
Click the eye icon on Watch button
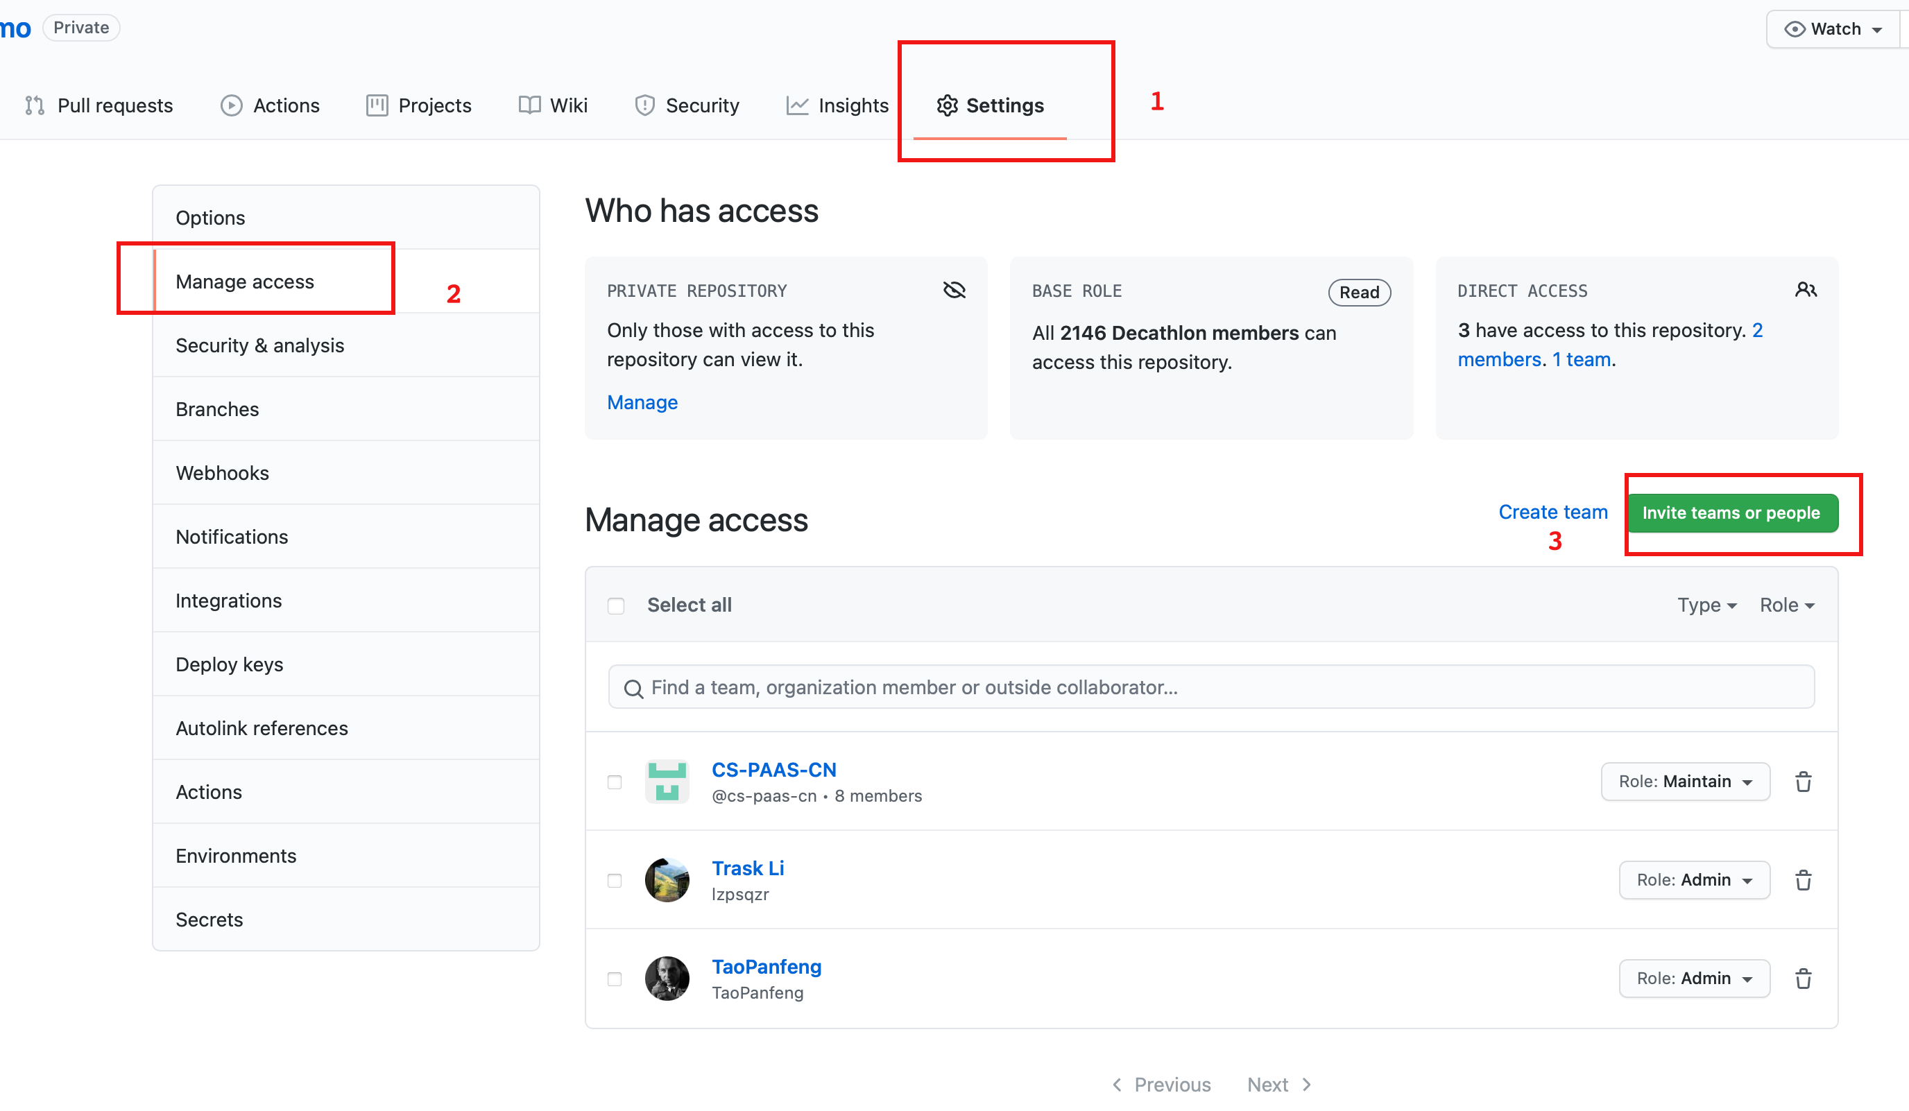(1794, 28)
